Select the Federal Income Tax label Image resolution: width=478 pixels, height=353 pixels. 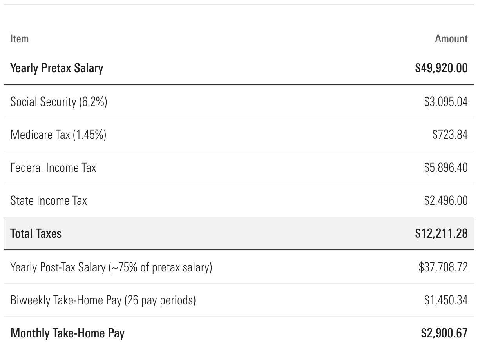click(x=53, y=168)
